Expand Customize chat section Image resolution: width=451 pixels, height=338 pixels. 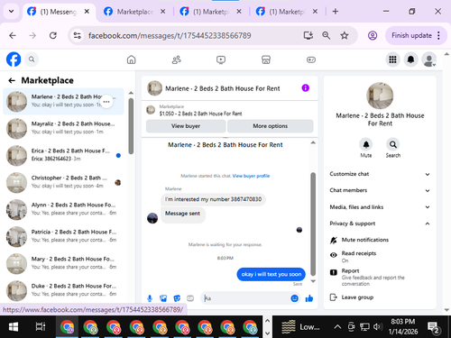[x=380, y=174]
